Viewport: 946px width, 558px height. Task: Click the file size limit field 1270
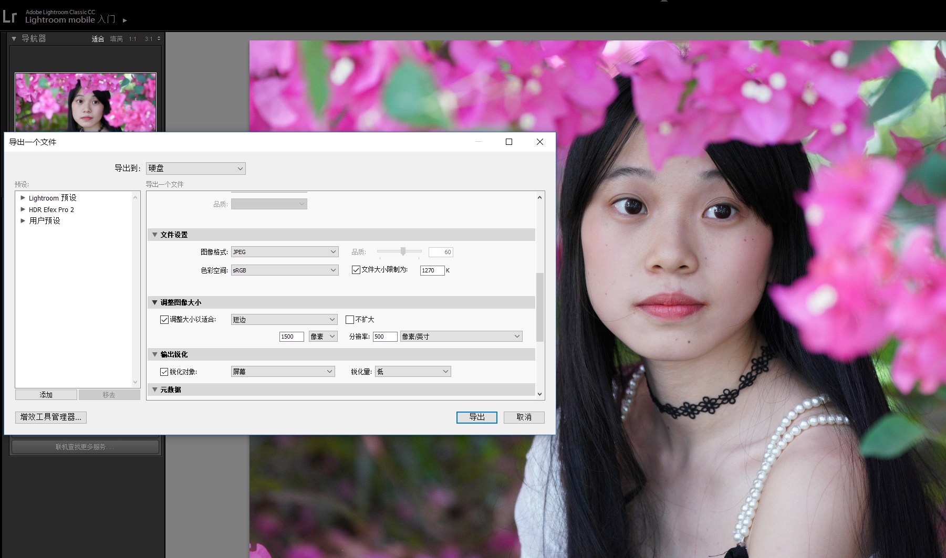(432, 270)
